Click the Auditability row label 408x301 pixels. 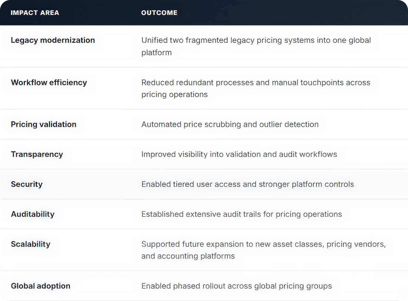pos(33,214)
